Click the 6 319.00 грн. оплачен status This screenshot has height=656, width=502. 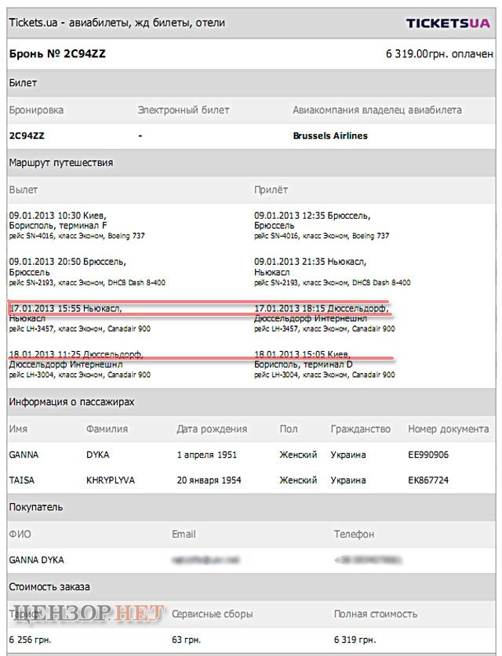[x=439, y=54]
